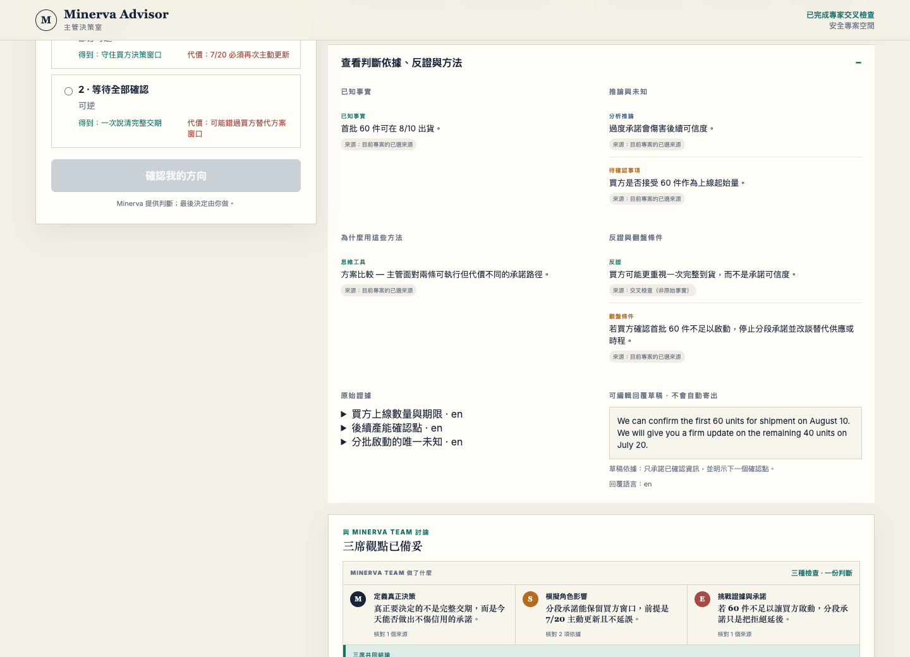Click the 確認我的方向 button
Image resolution: width=910 pixels, height=657 pixels.
tap(176, 176)
